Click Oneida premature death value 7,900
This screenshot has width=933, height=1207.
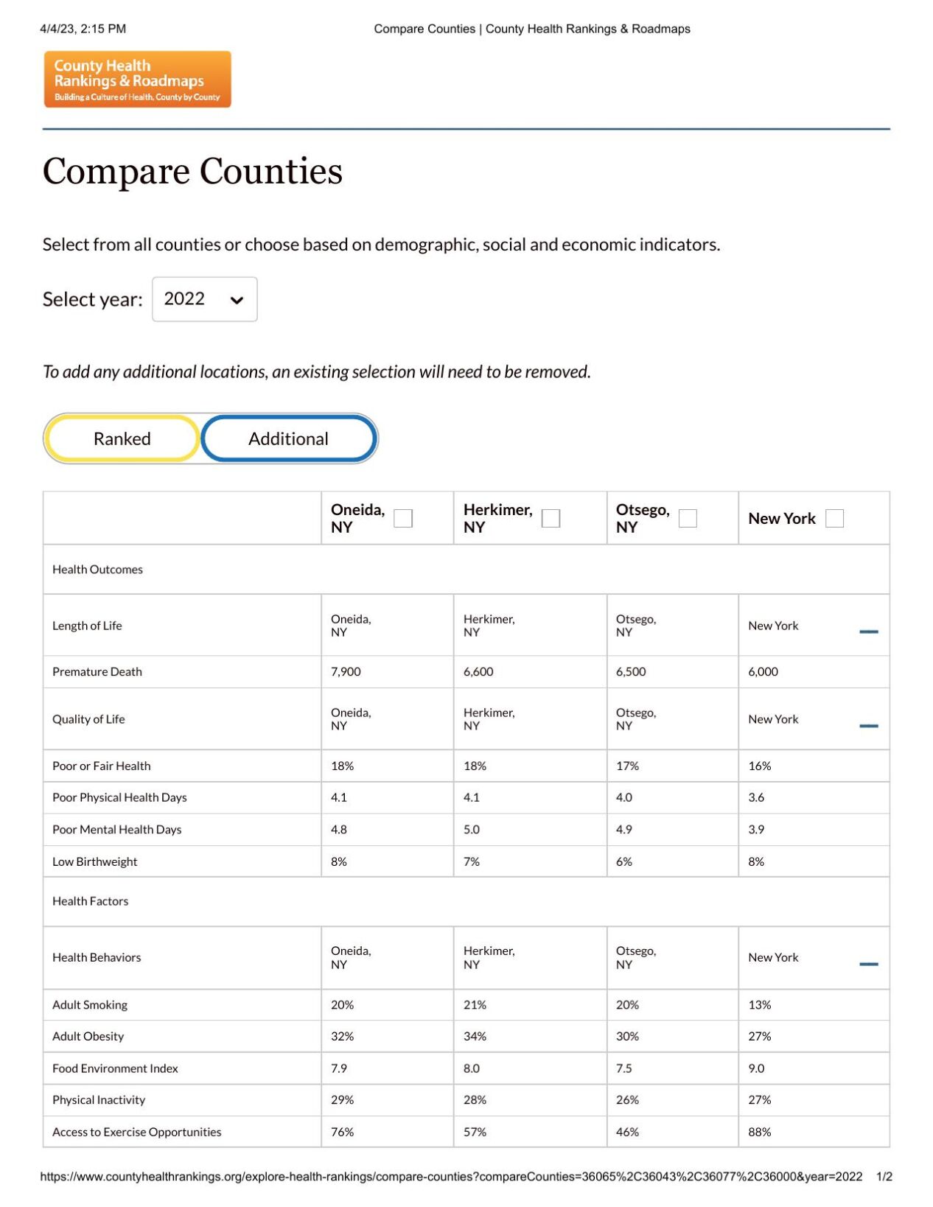346,671
